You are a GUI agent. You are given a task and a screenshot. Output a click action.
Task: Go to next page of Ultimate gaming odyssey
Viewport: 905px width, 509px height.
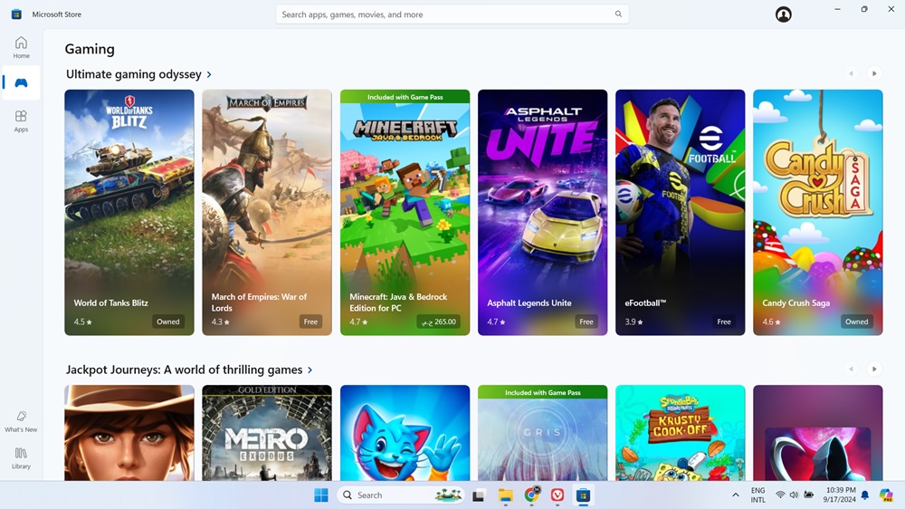pyautogui.click(x=874, y=73)
